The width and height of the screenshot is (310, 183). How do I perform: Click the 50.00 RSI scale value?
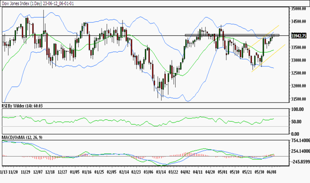(297, 122)
